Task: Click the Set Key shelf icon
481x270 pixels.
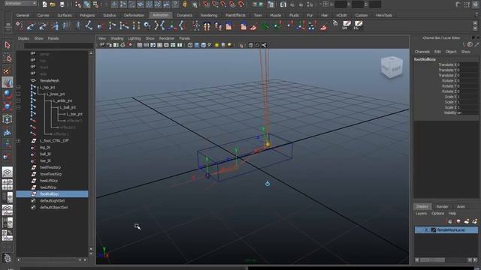Action: (19, 25)
